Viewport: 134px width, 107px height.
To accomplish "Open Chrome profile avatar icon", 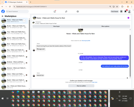I will (128, 6).
